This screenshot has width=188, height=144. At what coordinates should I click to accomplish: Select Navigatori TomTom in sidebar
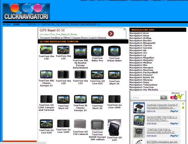point(142,87)
